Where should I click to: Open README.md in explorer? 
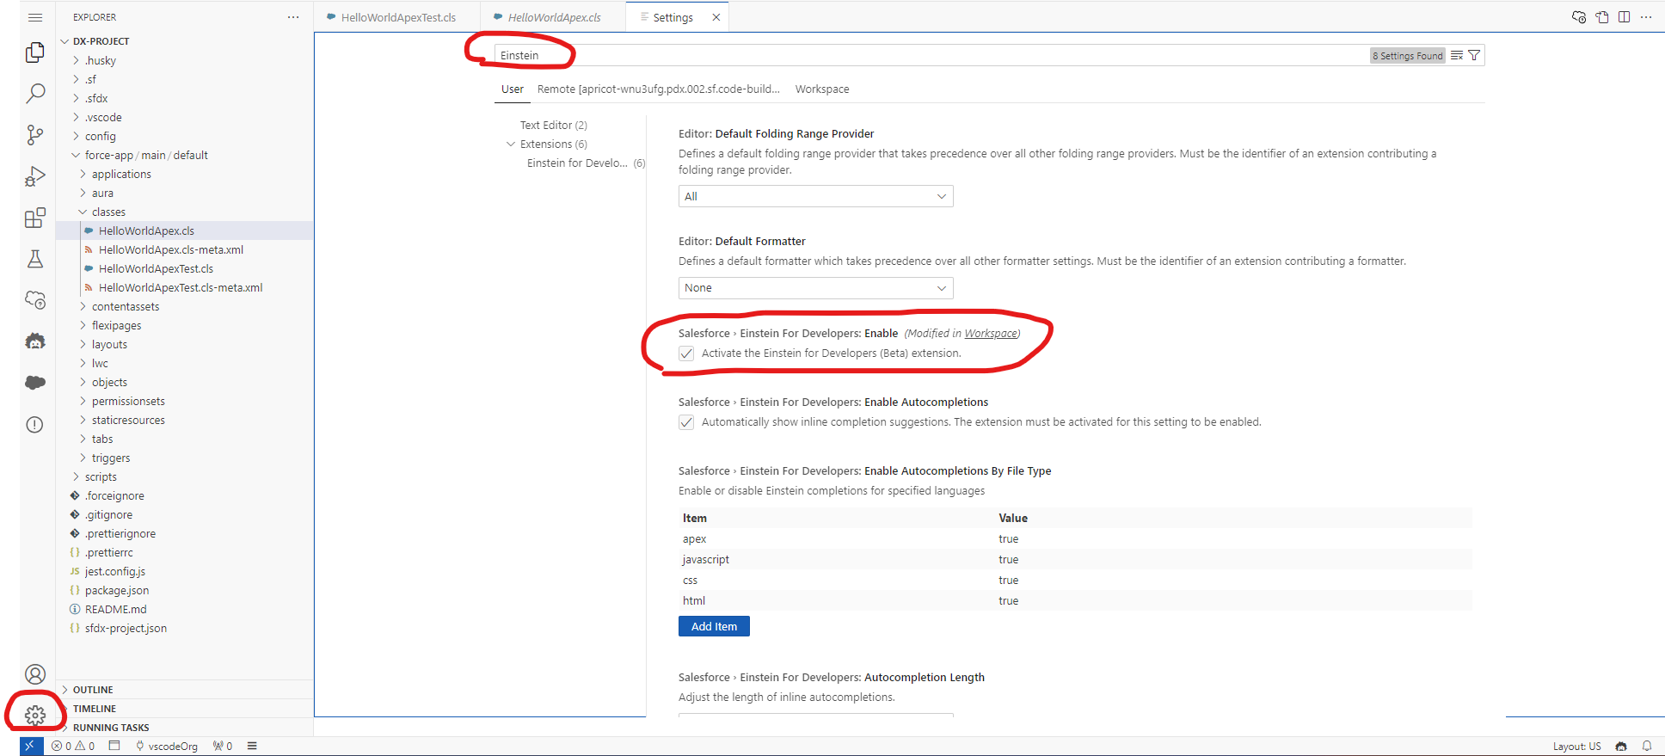[115, 609]
